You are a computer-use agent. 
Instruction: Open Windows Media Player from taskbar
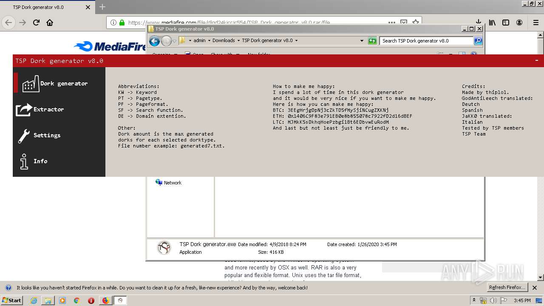click(x=62, y=300)
